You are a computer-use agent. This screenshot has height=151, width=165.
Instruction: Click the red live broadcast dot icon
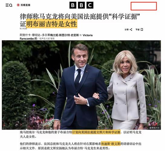coord(18,5)
